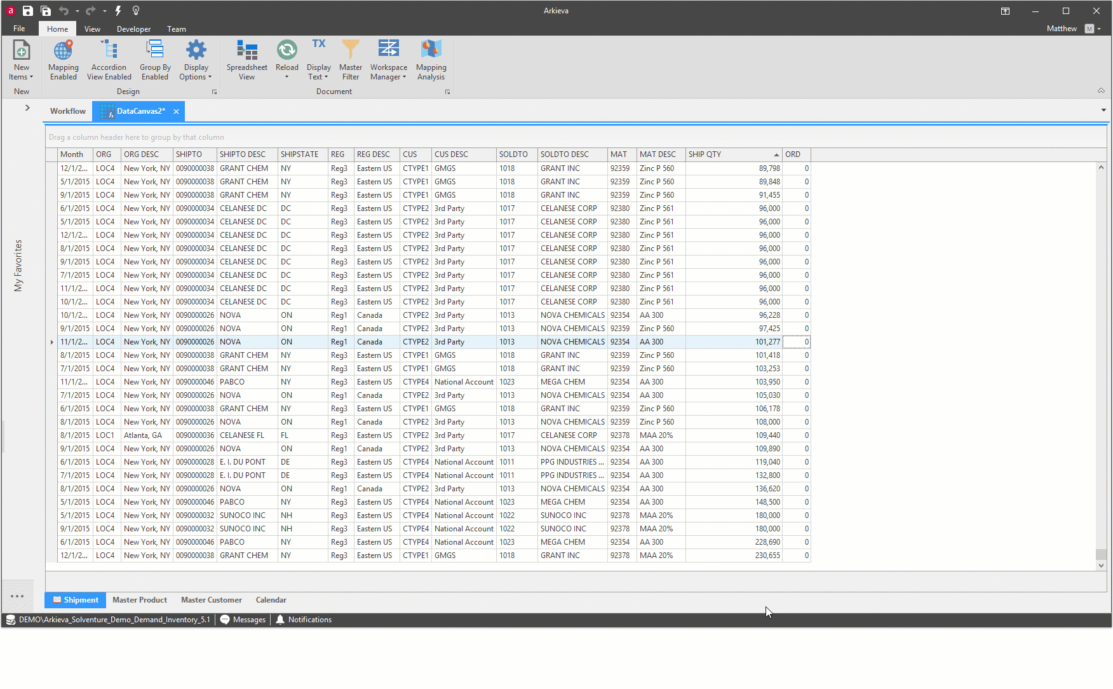
Task: Click the ORD cell of selected row
Action: click(796, 342)
